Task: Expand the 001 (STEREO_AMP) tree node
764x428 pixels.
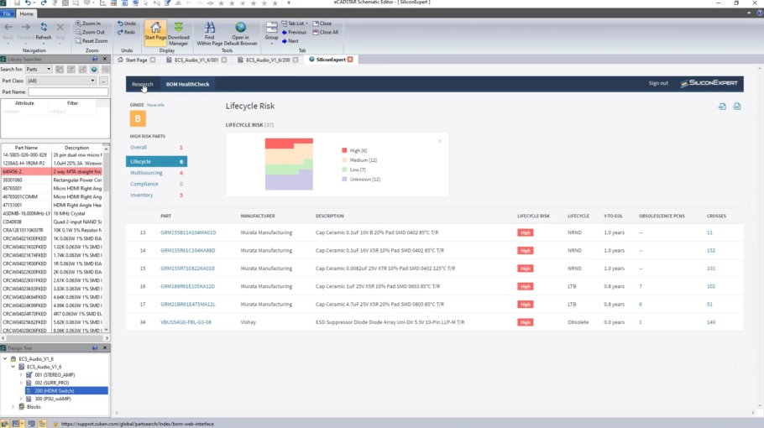Action: coord(21,375)
